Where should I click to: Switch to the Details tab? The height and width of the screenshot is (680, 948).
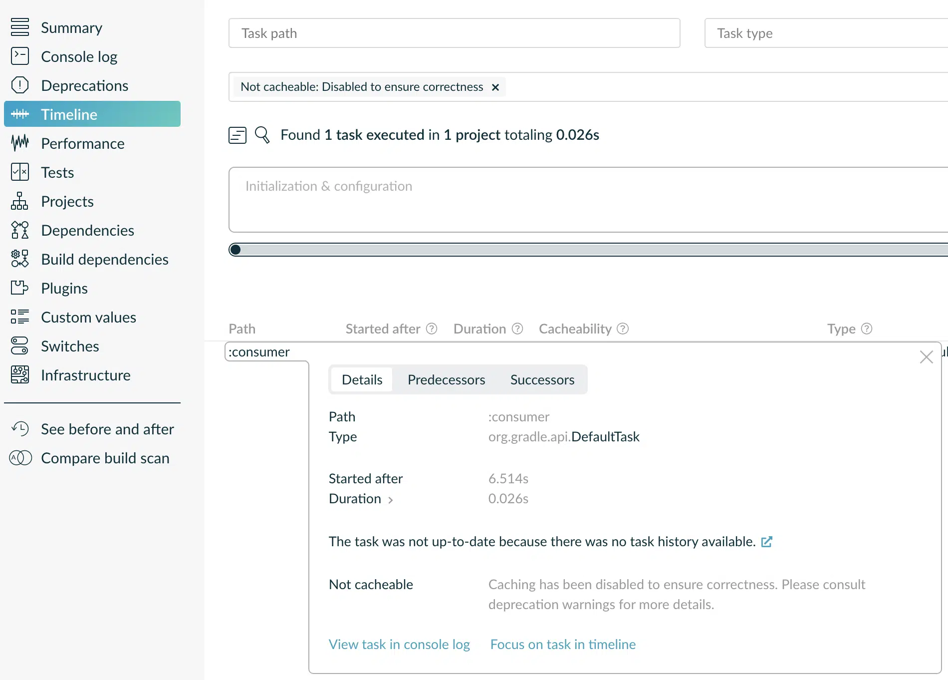pos(362,380)
